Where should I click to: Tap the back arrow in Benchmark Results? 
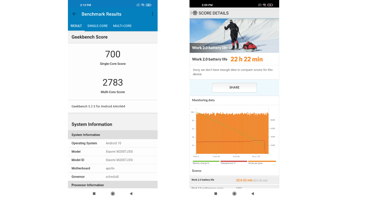tap(74, 14)
